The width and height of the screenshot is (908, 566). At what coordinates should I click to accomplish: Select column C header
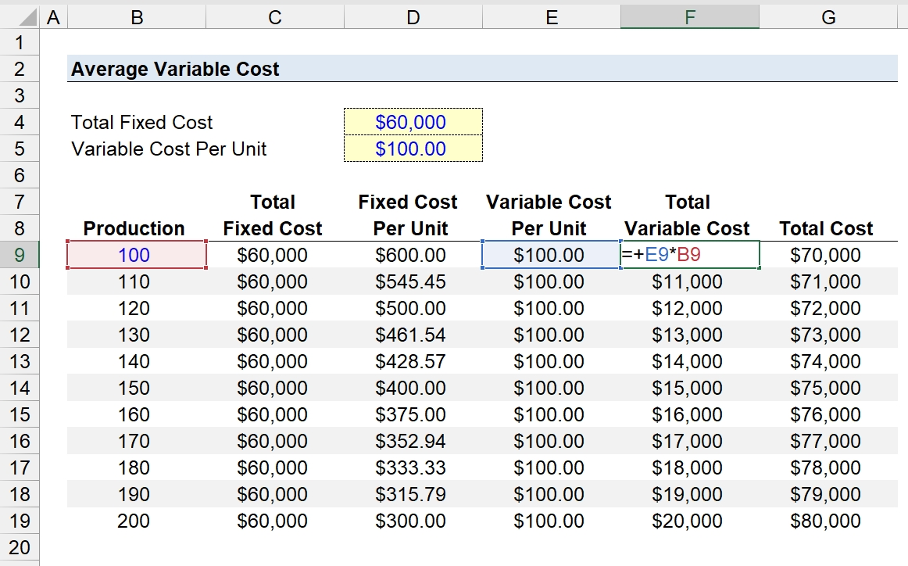tap(275, 17)
